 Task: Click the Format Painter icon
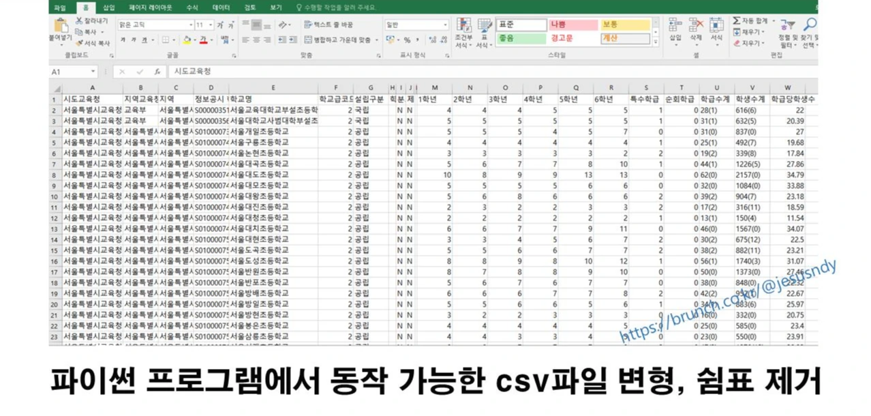pyautogui.click(x=80, y=43)
